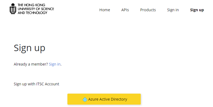Click the 'THE HONG KONG' logo text line

tap(31, 5)
